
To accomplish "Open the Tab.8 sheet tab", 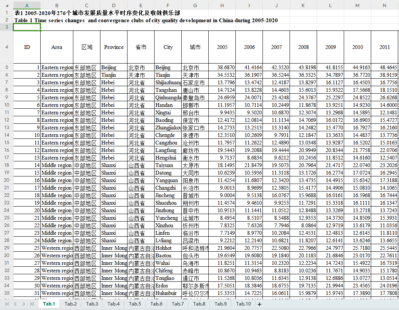I will (x=199, y=304).
